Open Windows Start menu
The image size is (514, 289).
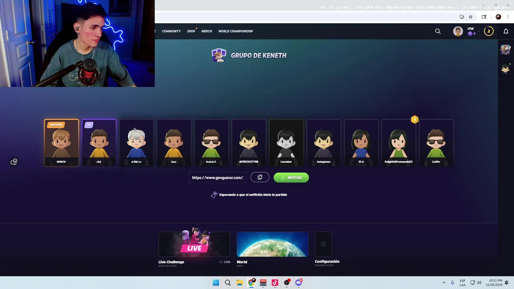pos(216,283)
